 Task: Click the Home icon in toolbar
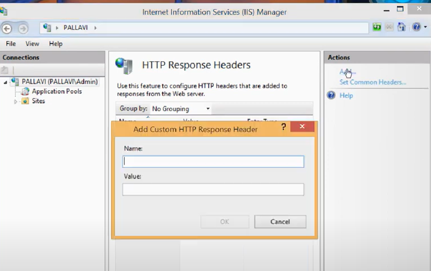click(402, 27)
